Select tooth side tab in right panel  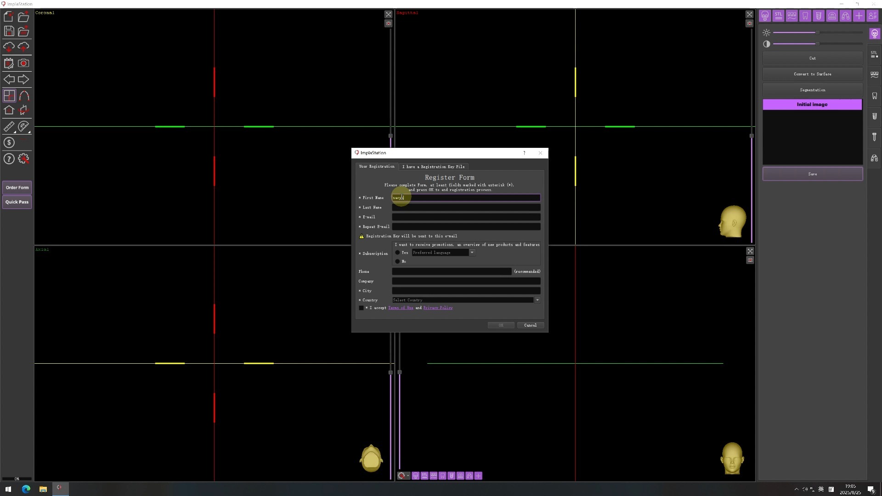874,96
